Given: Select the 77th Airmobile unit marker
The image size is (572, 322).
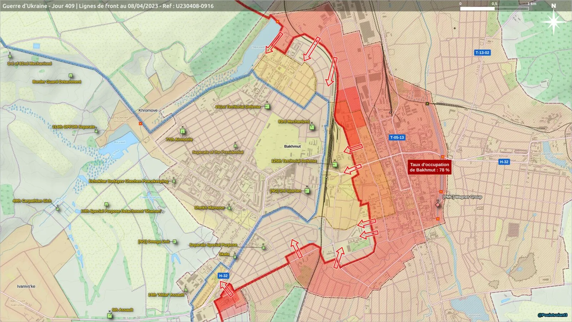Looking at the screenshot, I should (183, 131).
